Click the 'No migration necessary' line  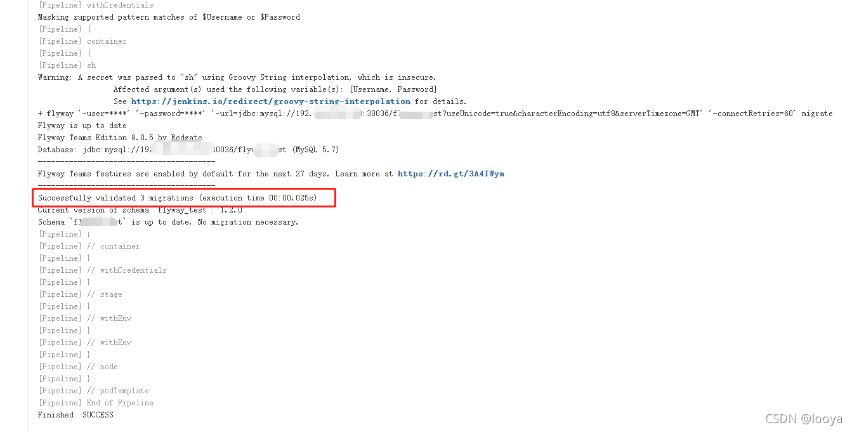click(x=168, y=222)
